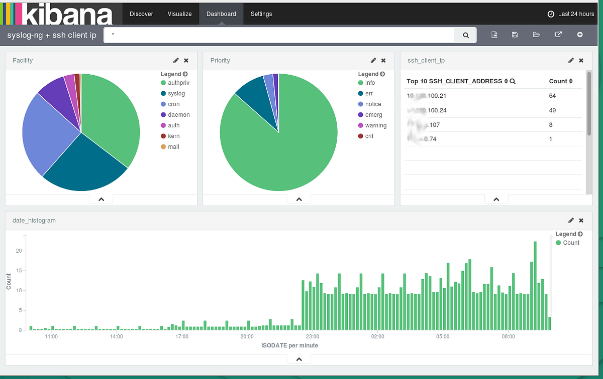Viewport: 603px width, 379px height.
Task: Toggle the Count series in date_histogram legend
Action: click(568, 243)
